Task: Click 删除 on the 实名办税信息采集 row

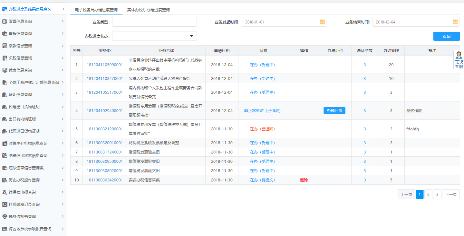Action: pyautogui.click(x=304, y=180)
